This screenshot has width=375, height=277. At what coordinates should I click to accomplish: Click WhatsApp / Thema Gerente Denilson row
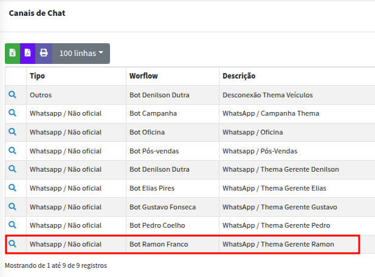[x=280, y=169]
